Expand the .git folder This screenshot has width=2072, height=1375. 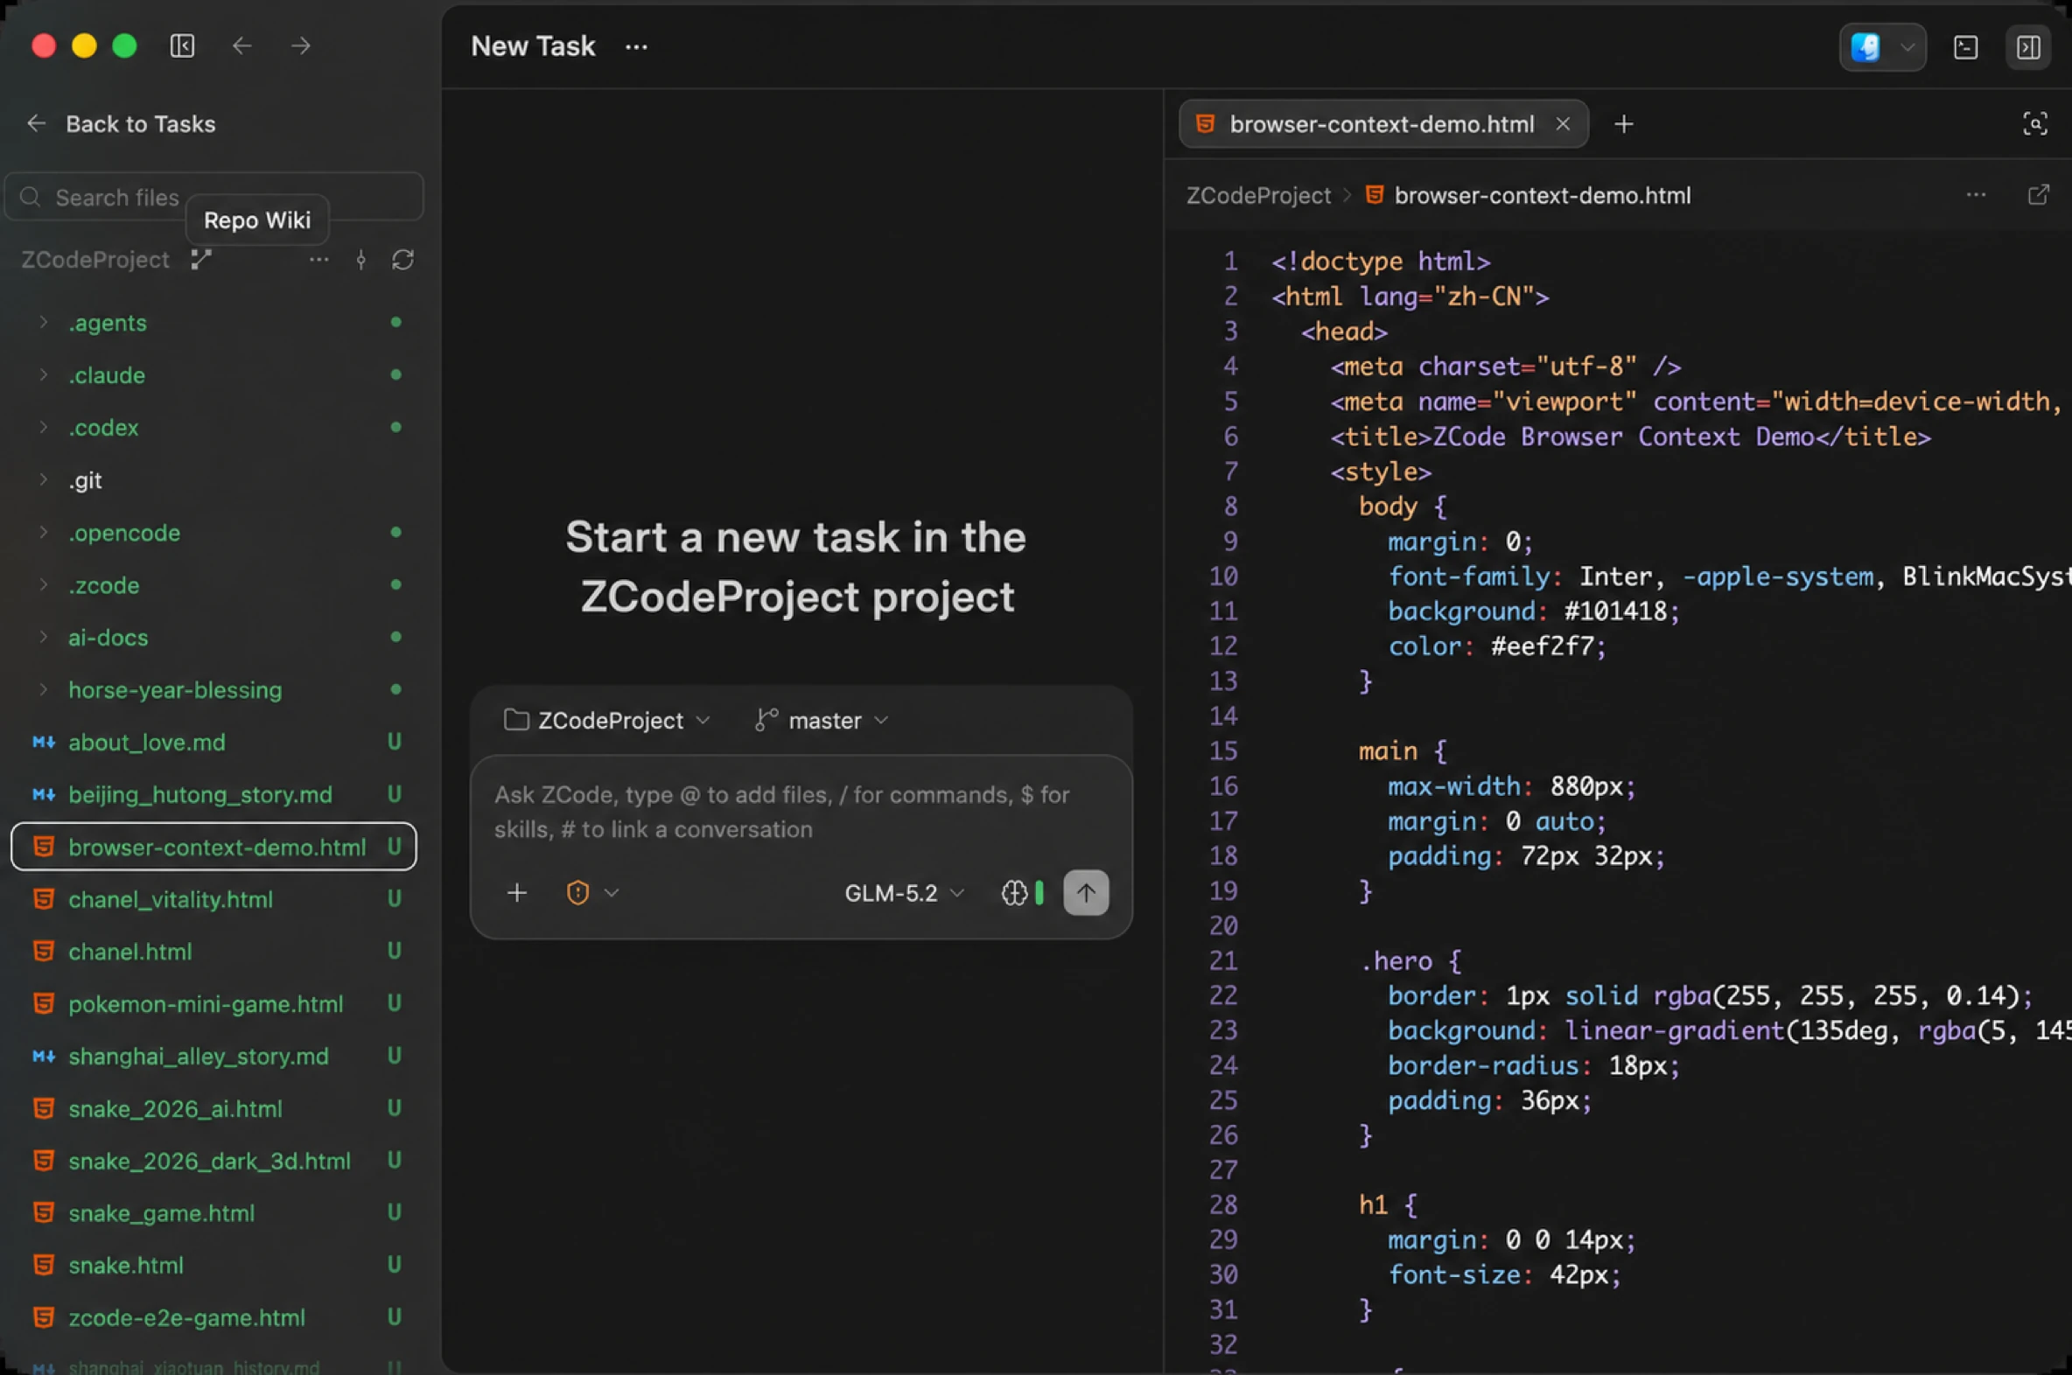pos(213,480)
